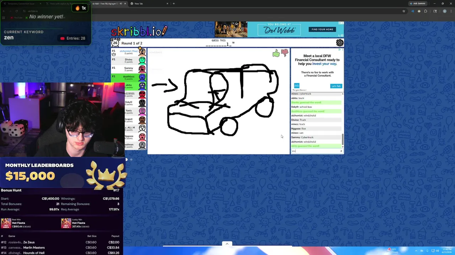Click Ask Gemini button
The height and width of the screenshot is (255, 455).
point(417,4)
